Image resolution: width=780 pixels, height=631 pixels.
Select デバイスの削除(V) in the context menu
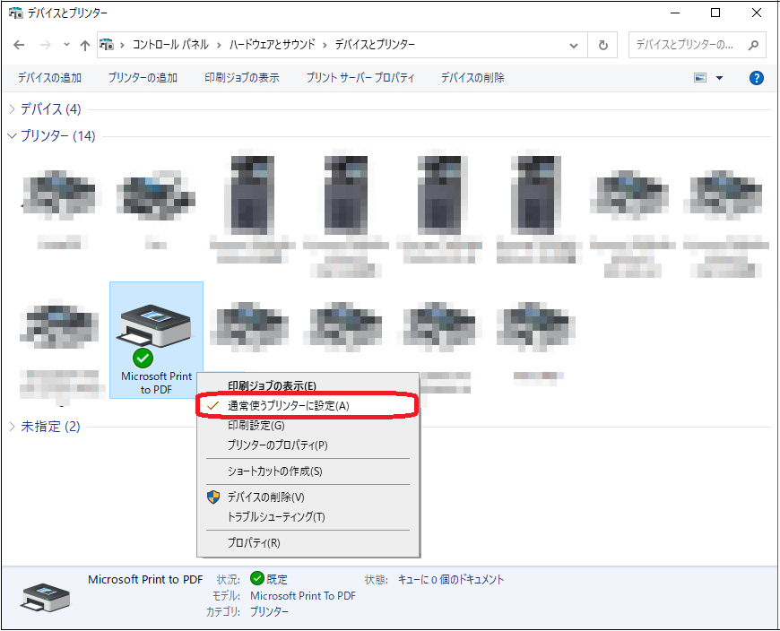(265, 497)
